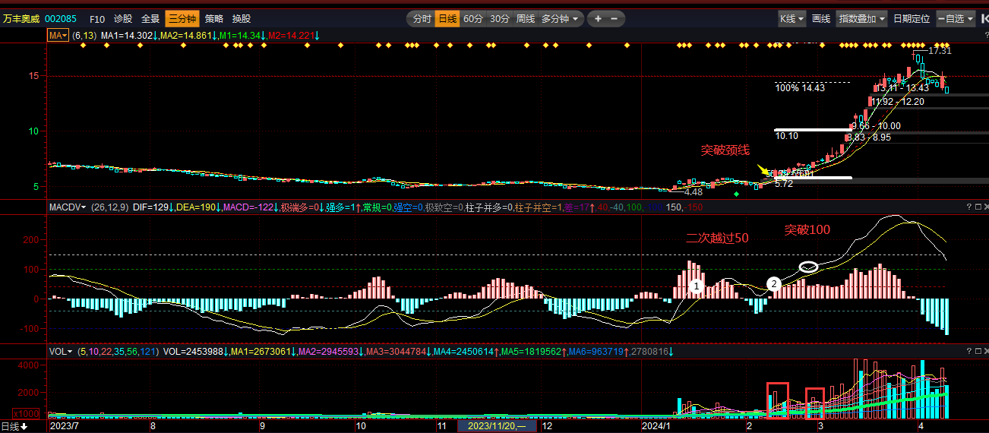989x433 pixels.
Task: Click the 日期定位 date locate button
Action: (x=911, y=19)
